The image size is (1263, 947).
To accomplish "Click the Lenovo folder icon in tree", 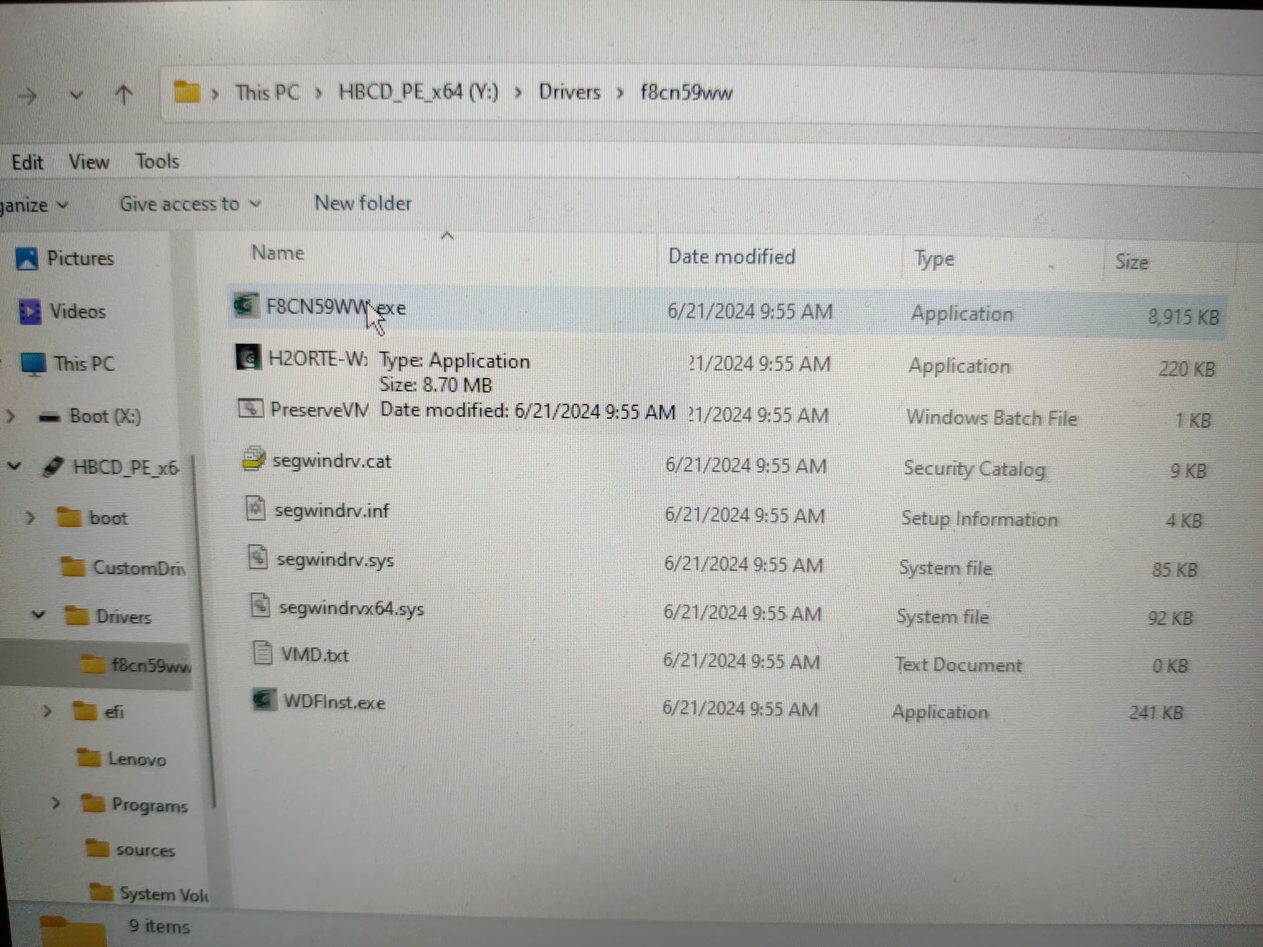I will [89, 758].
